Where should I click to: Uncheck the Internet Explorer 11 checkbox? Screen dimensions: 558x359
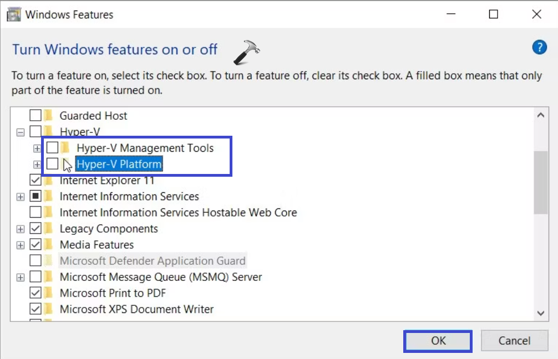[35, 181]
